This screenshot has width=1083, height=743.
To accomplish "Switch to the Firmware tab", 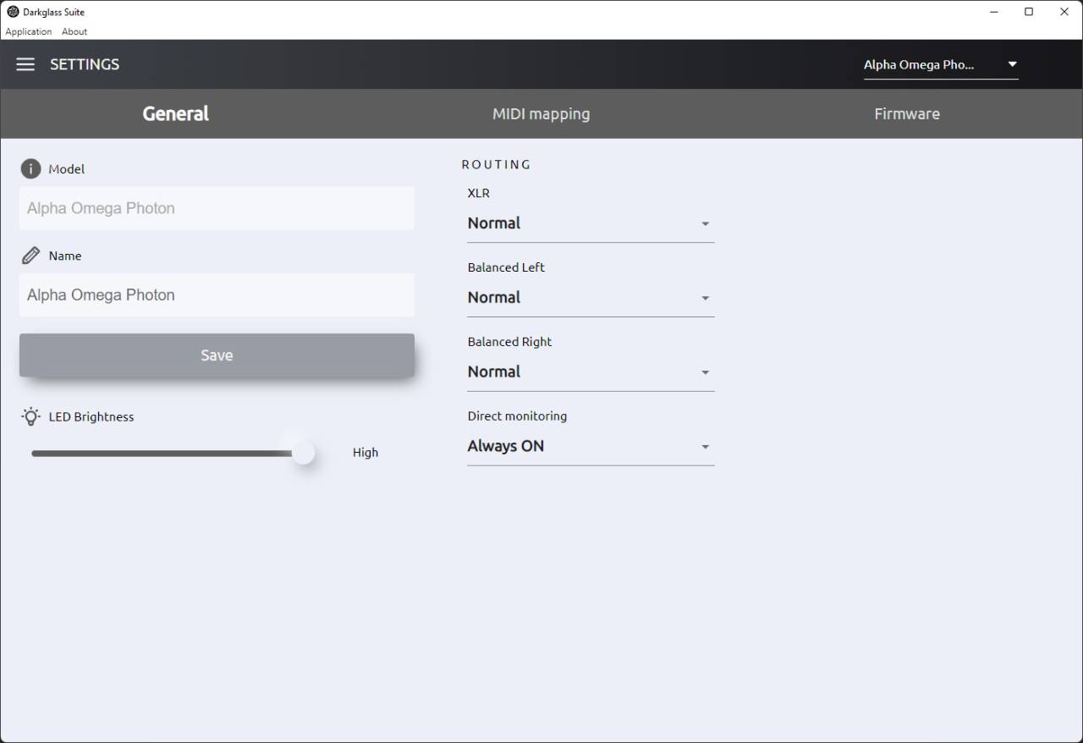I will pos(907,113).
